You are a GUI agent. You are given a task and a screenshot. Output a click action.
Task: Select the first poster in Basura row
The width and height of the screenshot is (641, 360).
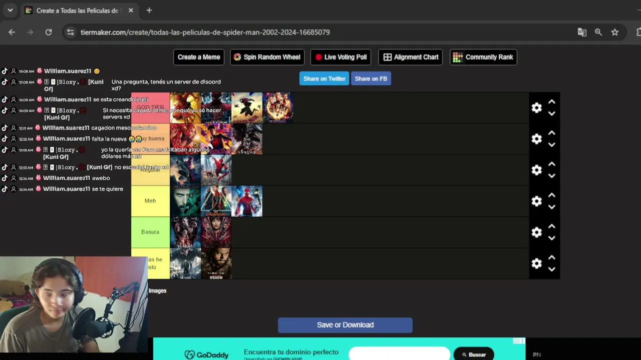(185, 232)
